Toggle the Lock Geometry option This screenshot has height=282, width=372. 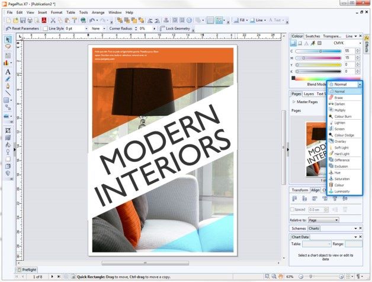(x=175, y=28)
